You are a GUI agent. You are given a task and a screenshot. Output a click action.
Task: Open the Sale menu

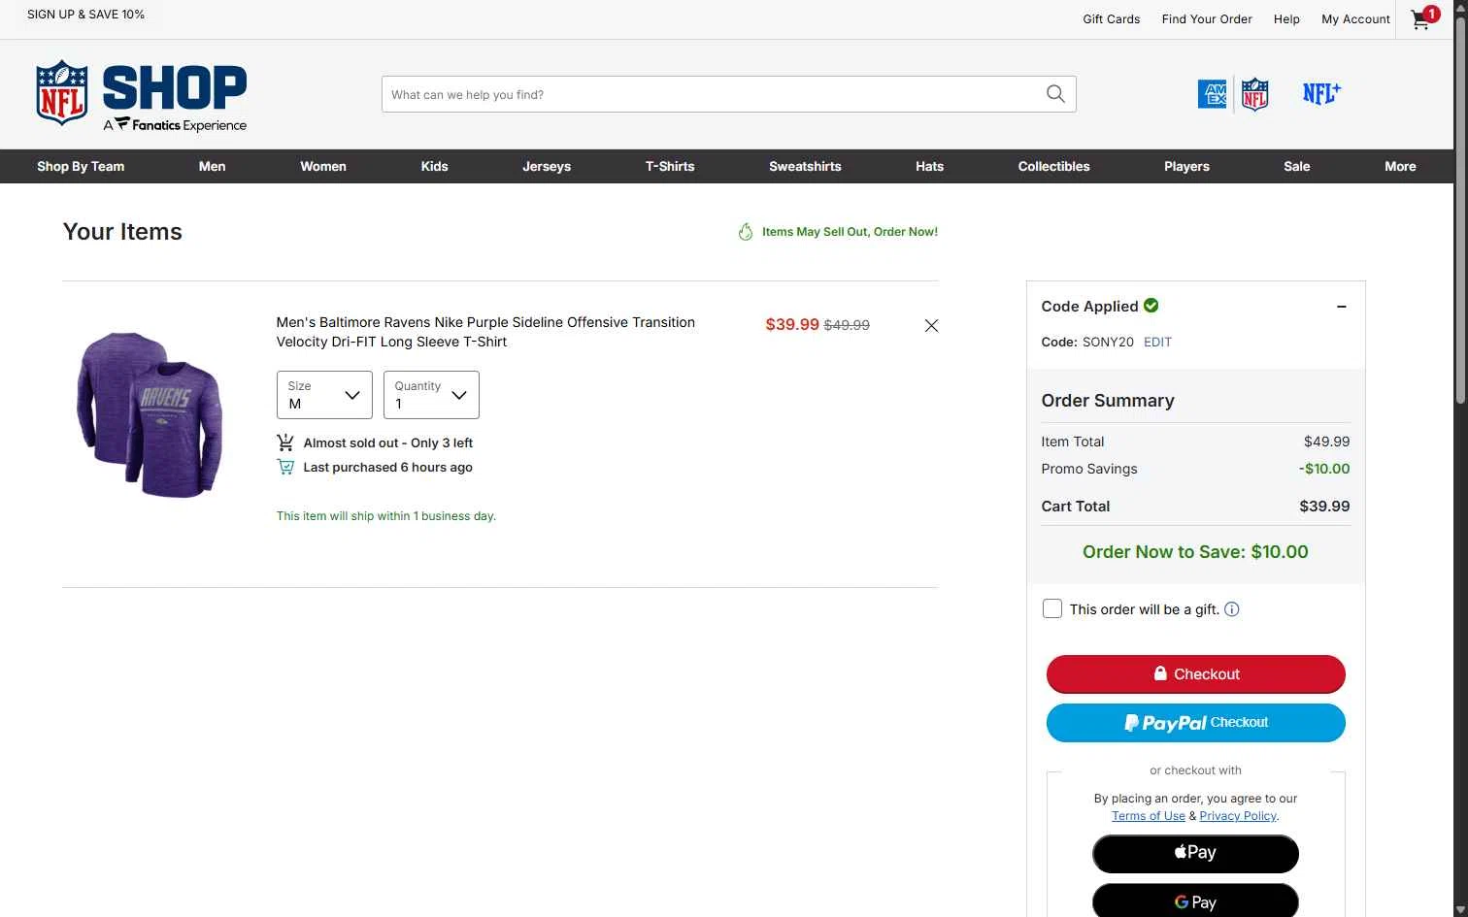tap(1297, 166)
